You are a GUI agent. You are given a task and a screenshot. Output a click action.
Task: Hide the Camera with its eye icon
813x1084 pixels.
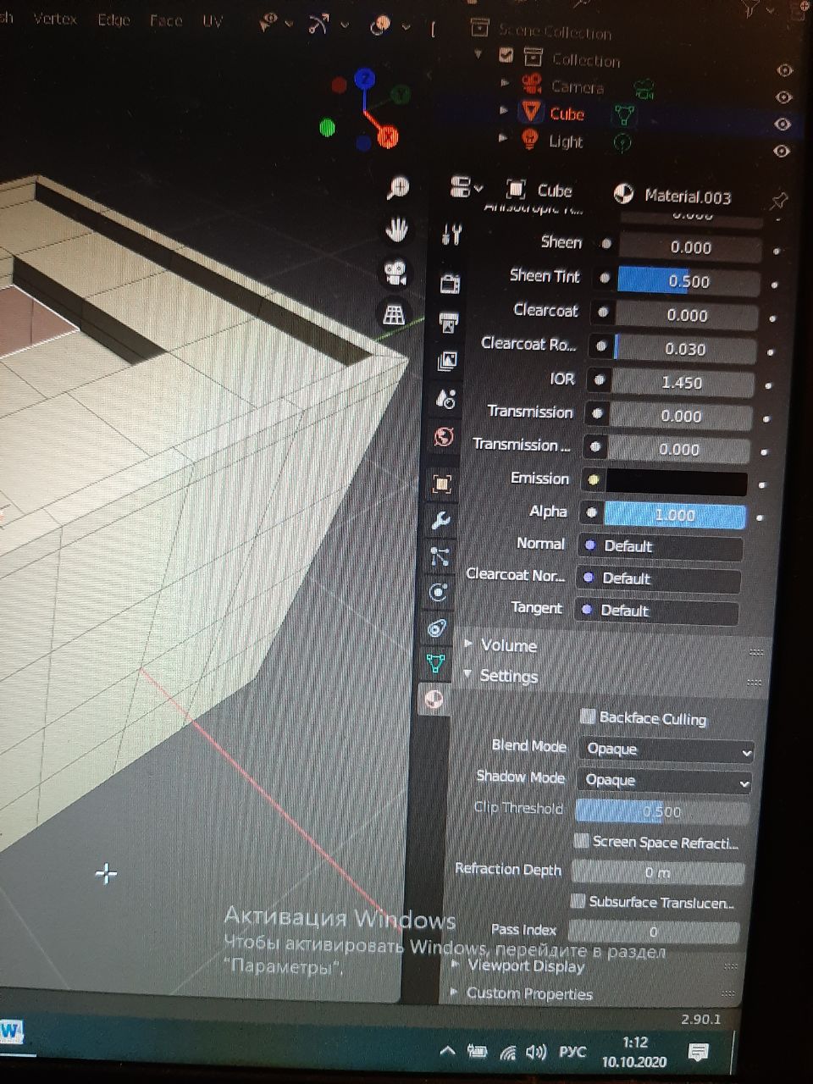coord(783,97)
